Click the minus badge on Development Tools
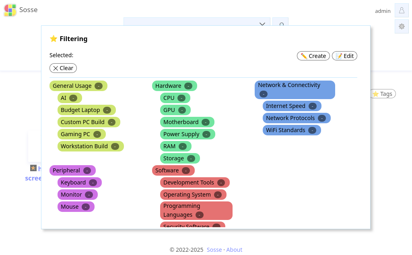 click(x=221, y=182)
